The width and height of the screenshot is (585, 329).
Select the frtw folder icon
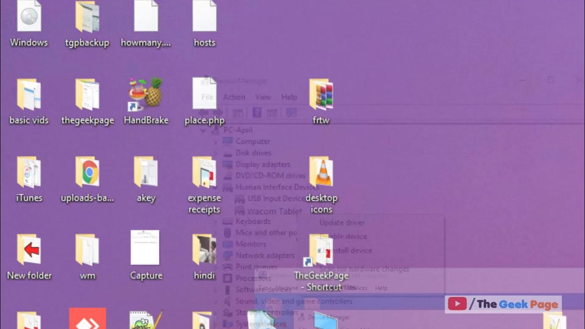click(x=321, y=95)
